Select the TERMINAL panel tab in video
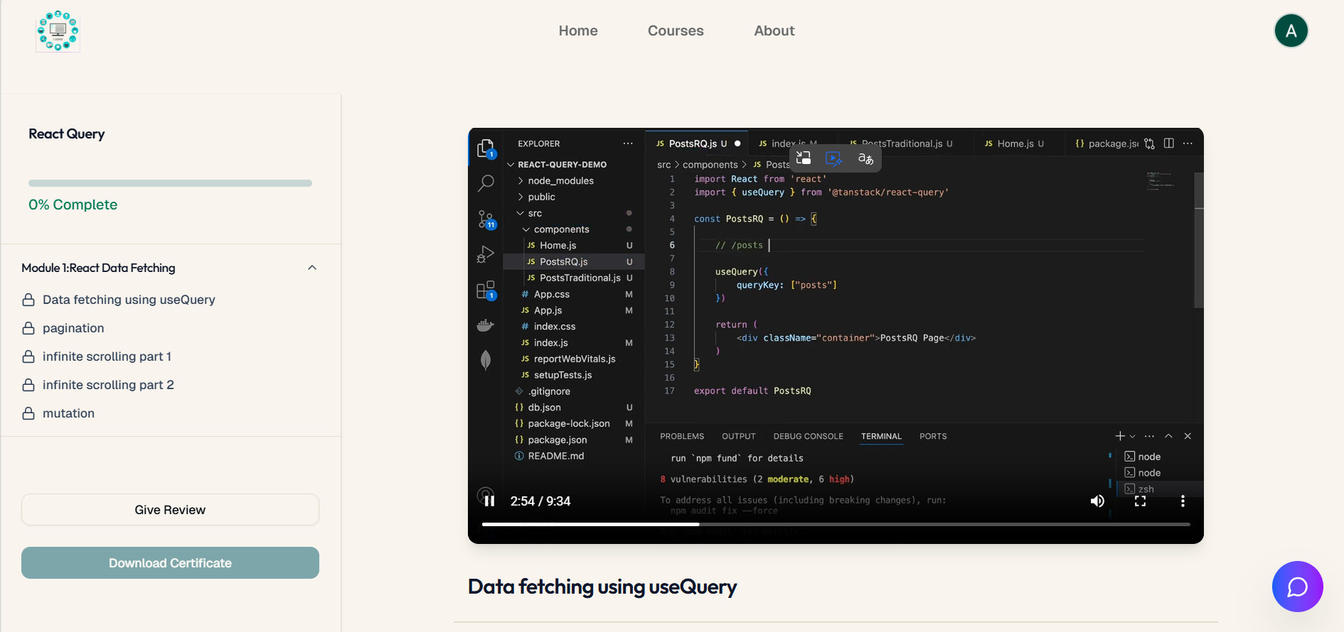1344x632 pixels. (881, 436)
